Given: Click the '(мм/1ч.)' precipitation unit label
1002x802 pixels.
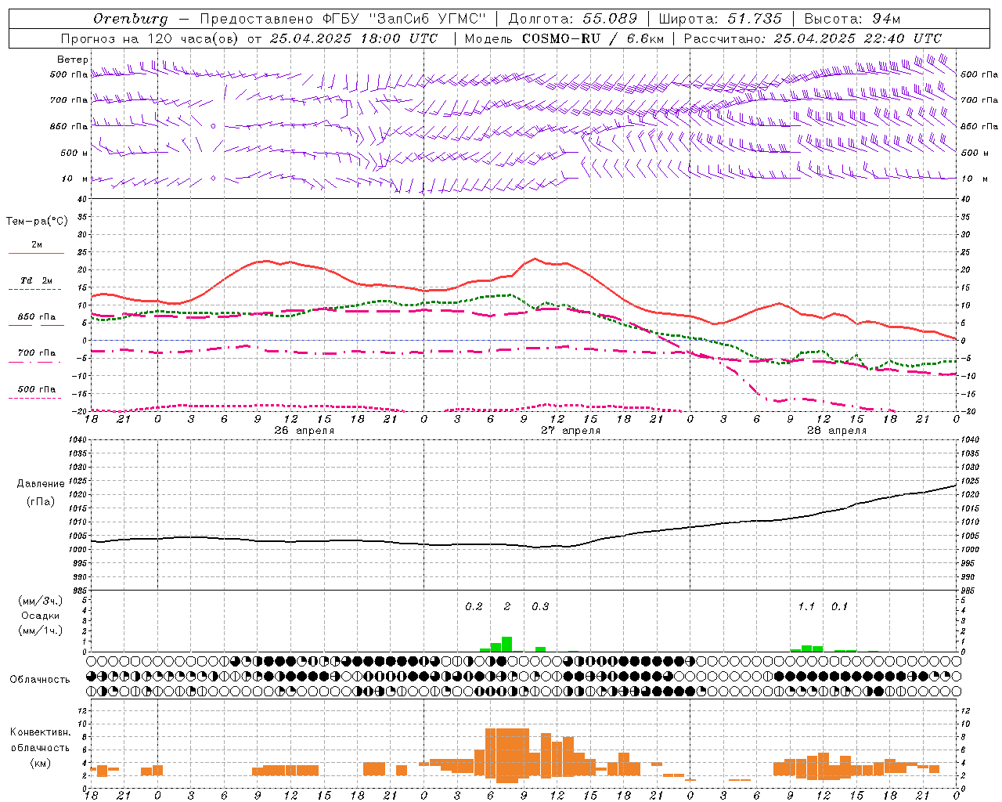Looking at the screenshot, I should 40,630.
